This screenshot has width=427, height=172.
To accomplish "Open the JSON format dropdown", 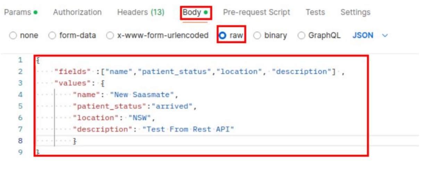I will coord(363,36).
